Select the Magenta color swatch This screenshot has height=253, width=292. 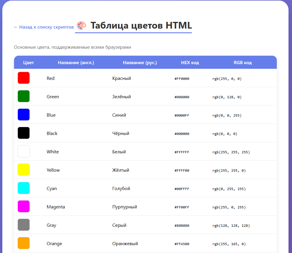[24, 206]
